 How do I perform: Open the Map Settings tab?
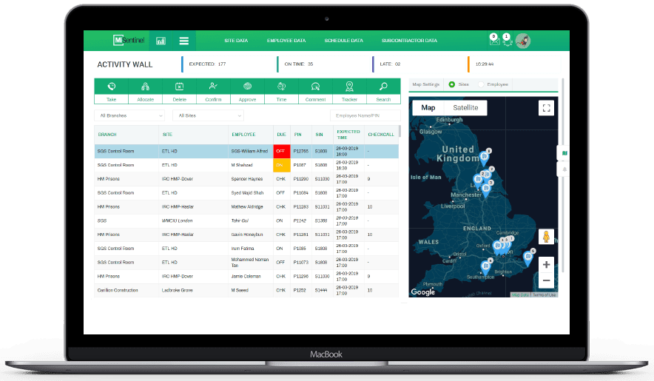click(x=426, y=84)
